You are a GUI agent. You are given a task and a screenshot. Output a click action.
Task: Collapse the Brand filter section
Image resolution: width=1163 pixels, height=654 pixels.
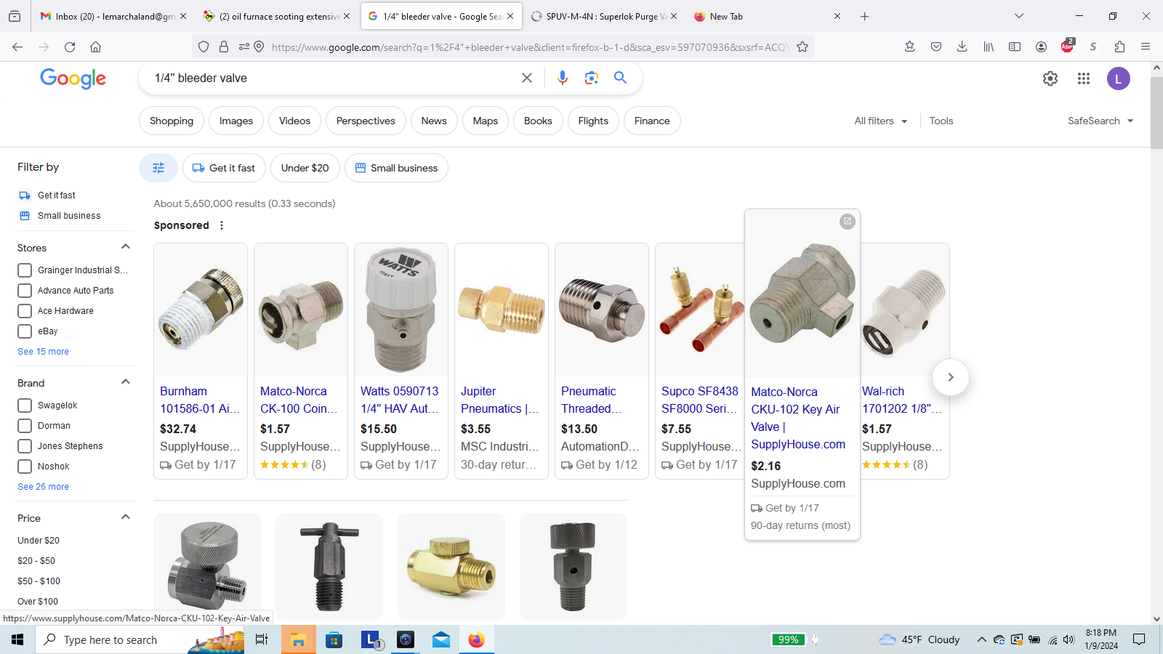pyautogui.click(x=125, y=382)
